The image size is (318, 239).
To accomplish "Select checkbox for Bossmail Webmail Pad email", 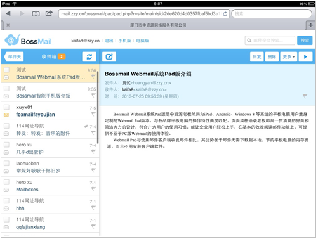I will click(x=6, y=70).
